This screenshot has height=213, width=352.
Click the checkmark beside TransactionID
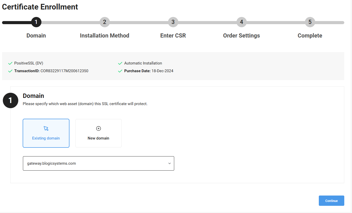[10, 71]
